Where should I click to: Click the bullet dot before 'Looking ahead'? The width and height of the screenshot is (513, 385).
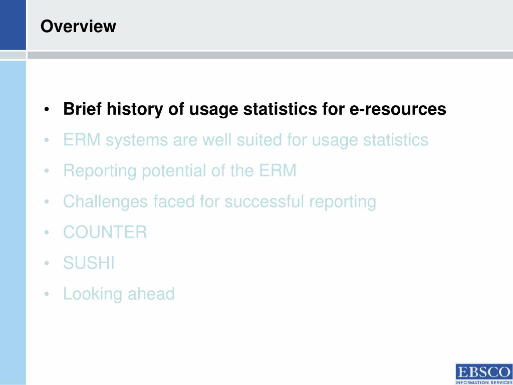pyautogui.click(x=47, y=294)
